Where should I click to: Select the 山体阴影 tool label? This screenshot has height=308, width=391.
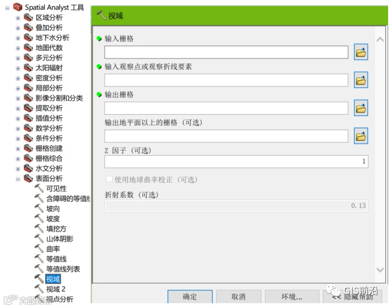click(60, 239)
